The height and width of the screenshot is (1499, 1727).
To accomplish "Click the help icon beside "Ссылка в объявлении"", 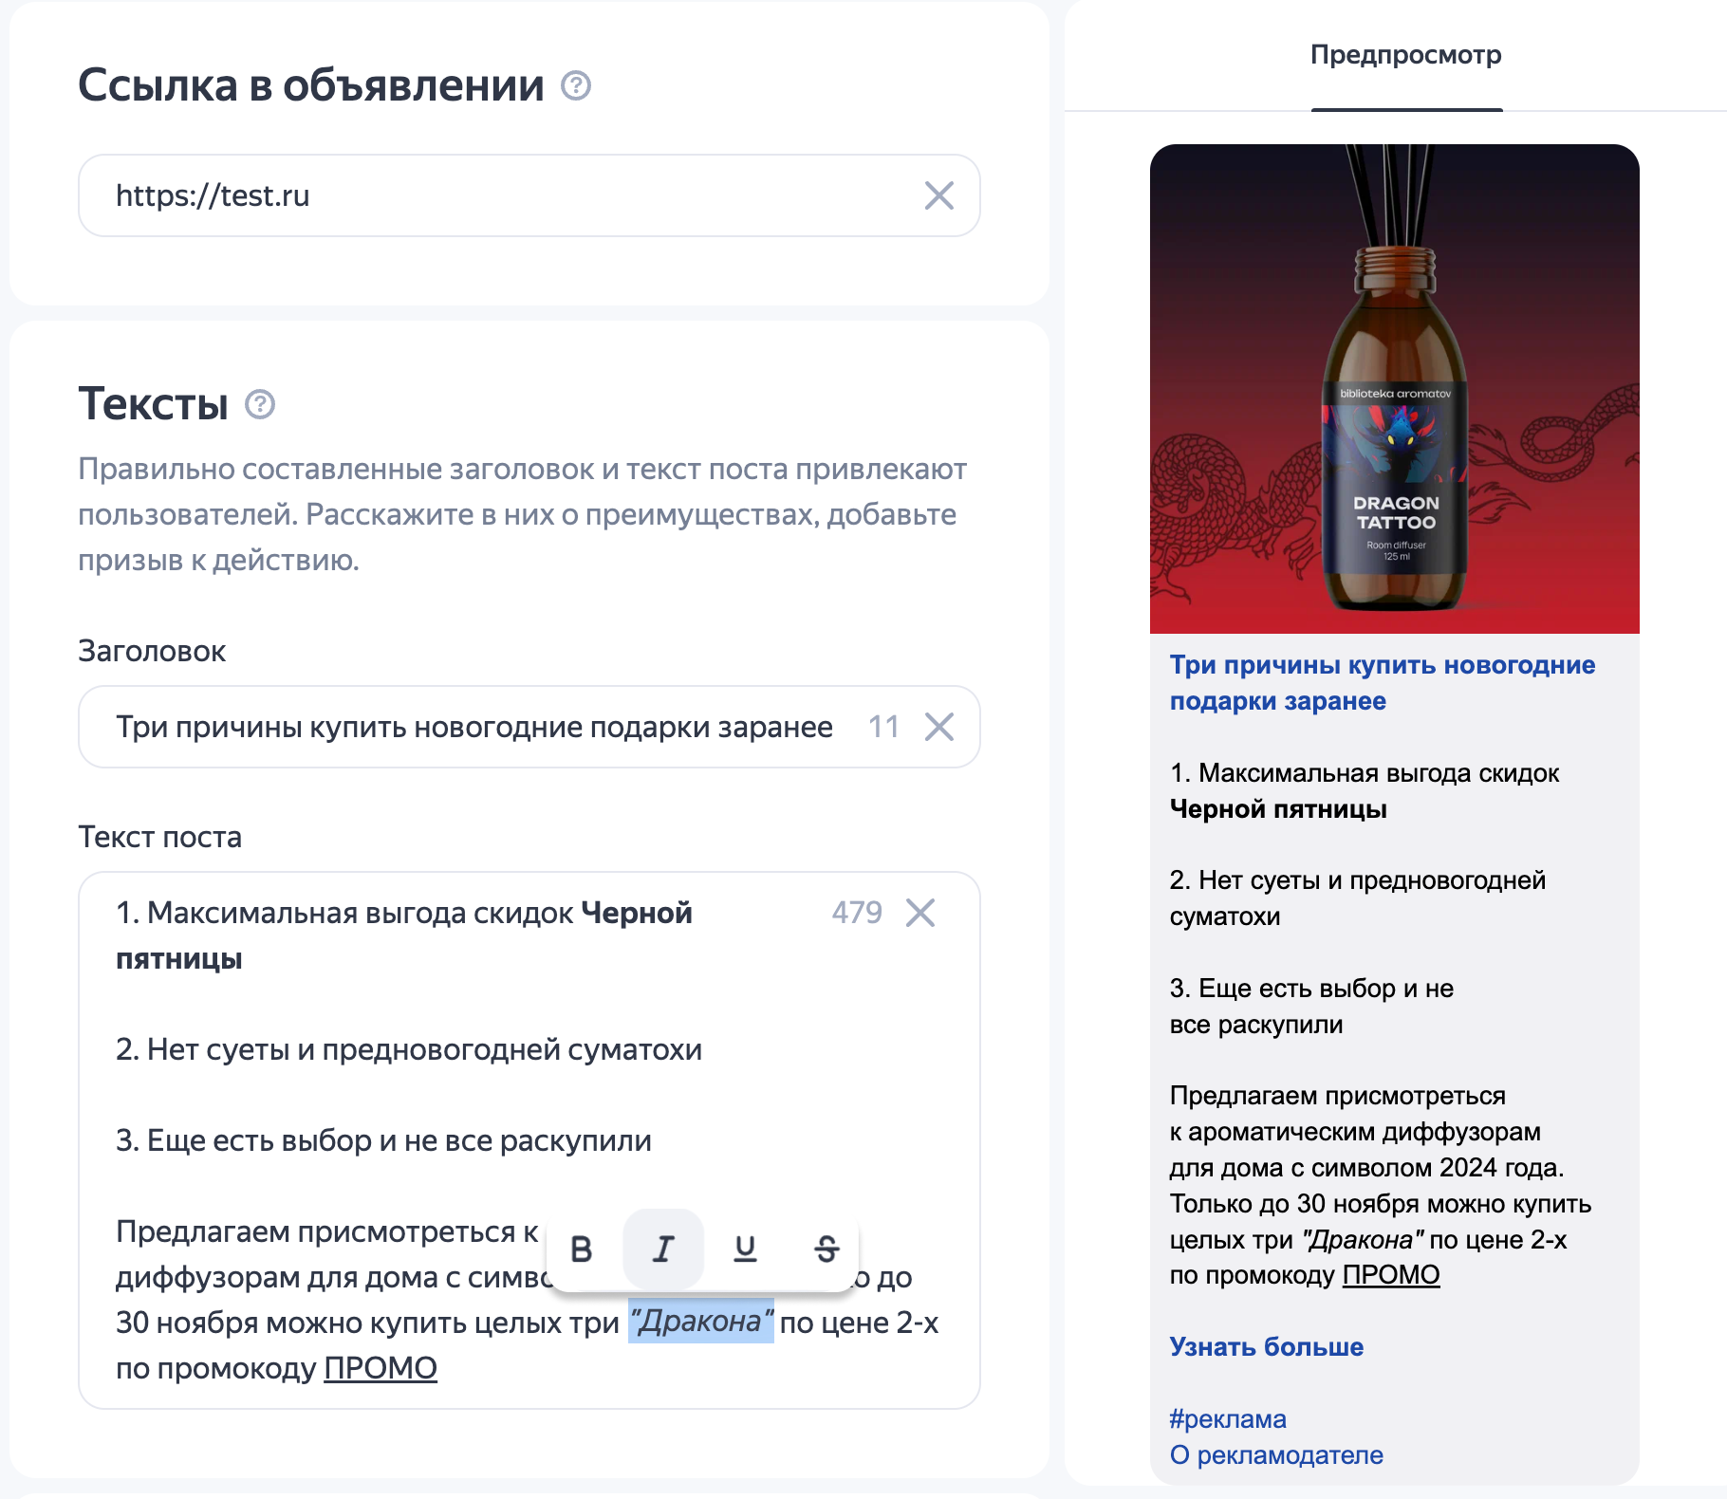I will pos(576,86).
